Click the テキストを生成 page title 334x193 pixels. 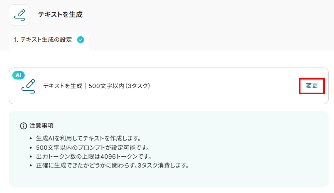(x=60, y=15)
